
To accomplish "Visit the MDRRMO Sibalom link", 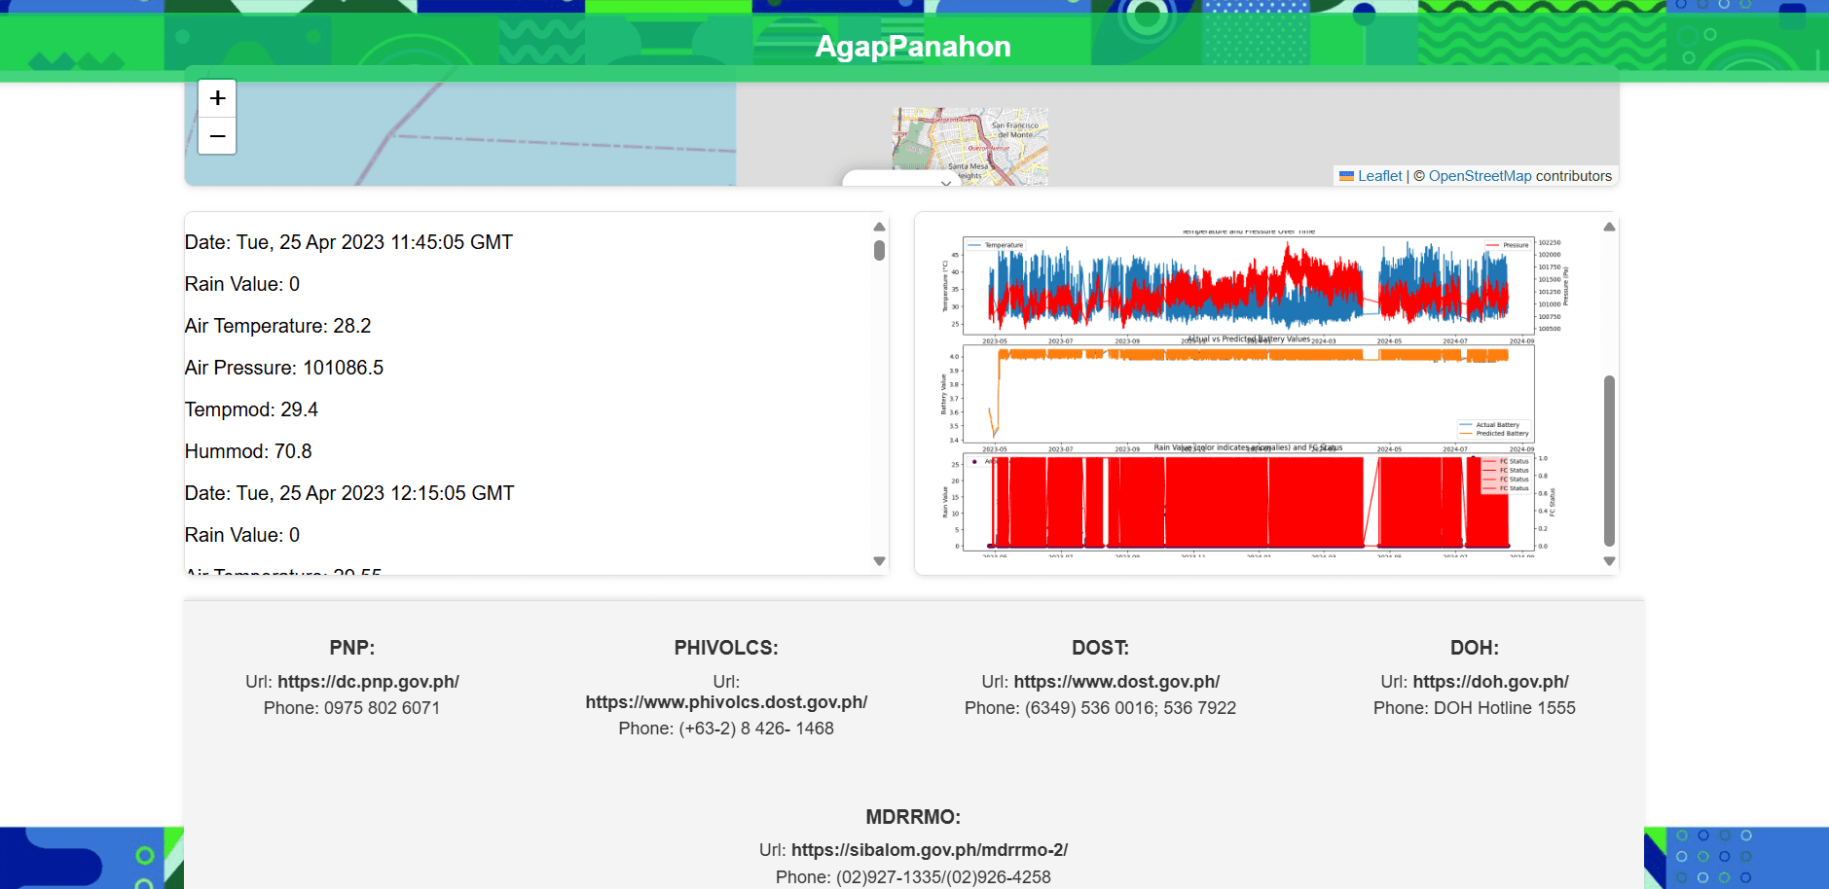I will coord(929,850).
